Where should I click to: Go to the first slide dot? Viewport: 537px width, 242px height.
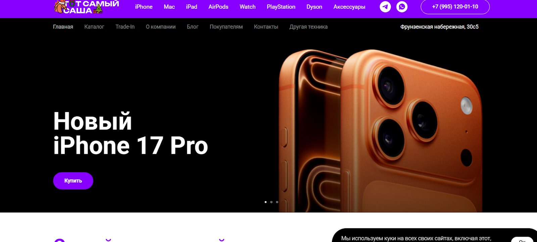(265, 202)
